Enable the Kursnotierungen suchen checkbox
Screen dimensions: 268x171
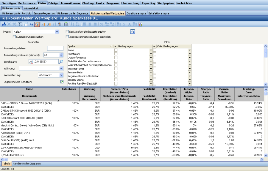(x=14, y=37)
